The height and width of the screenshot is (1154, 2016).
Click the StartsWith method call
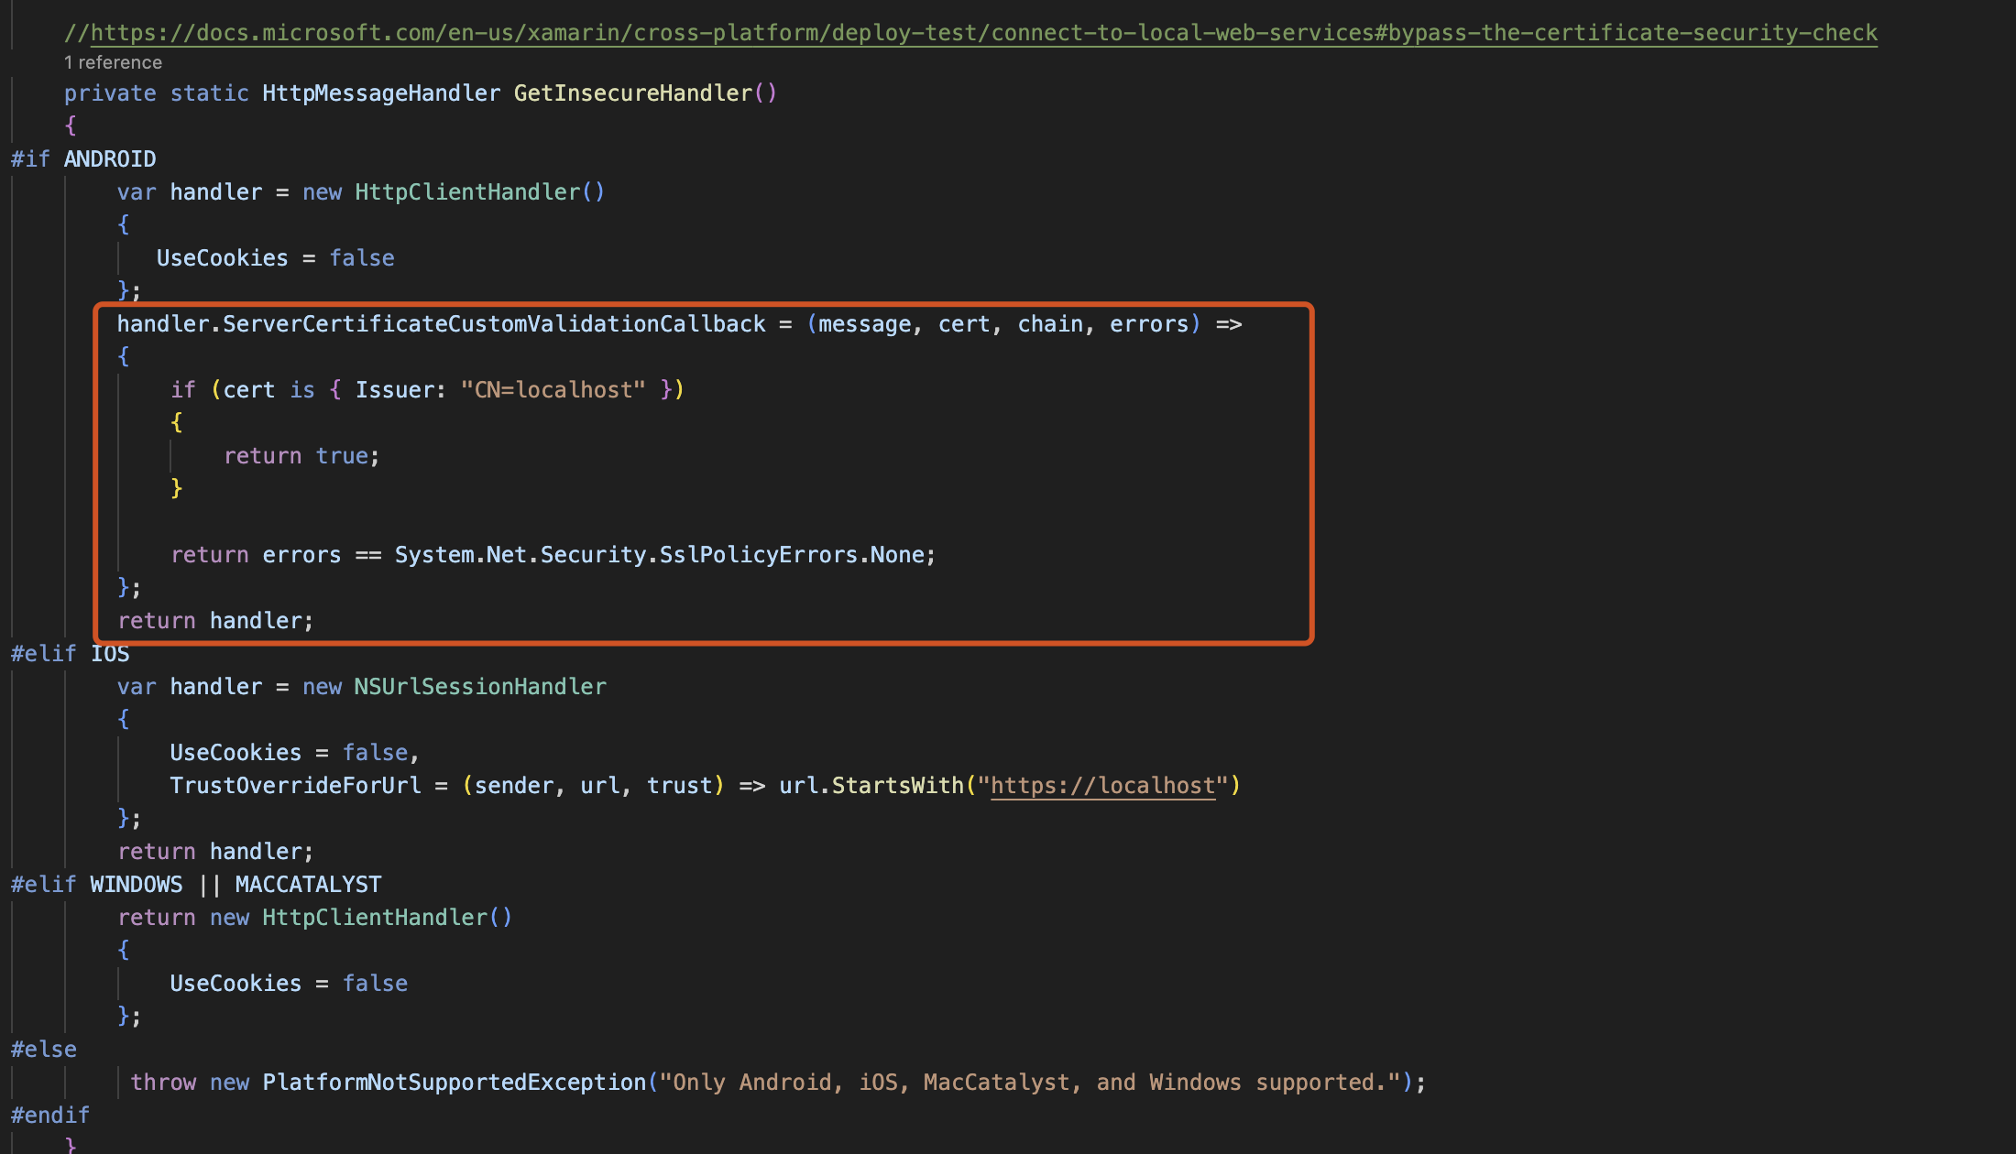pyautogui.click(x=897, y=786)
